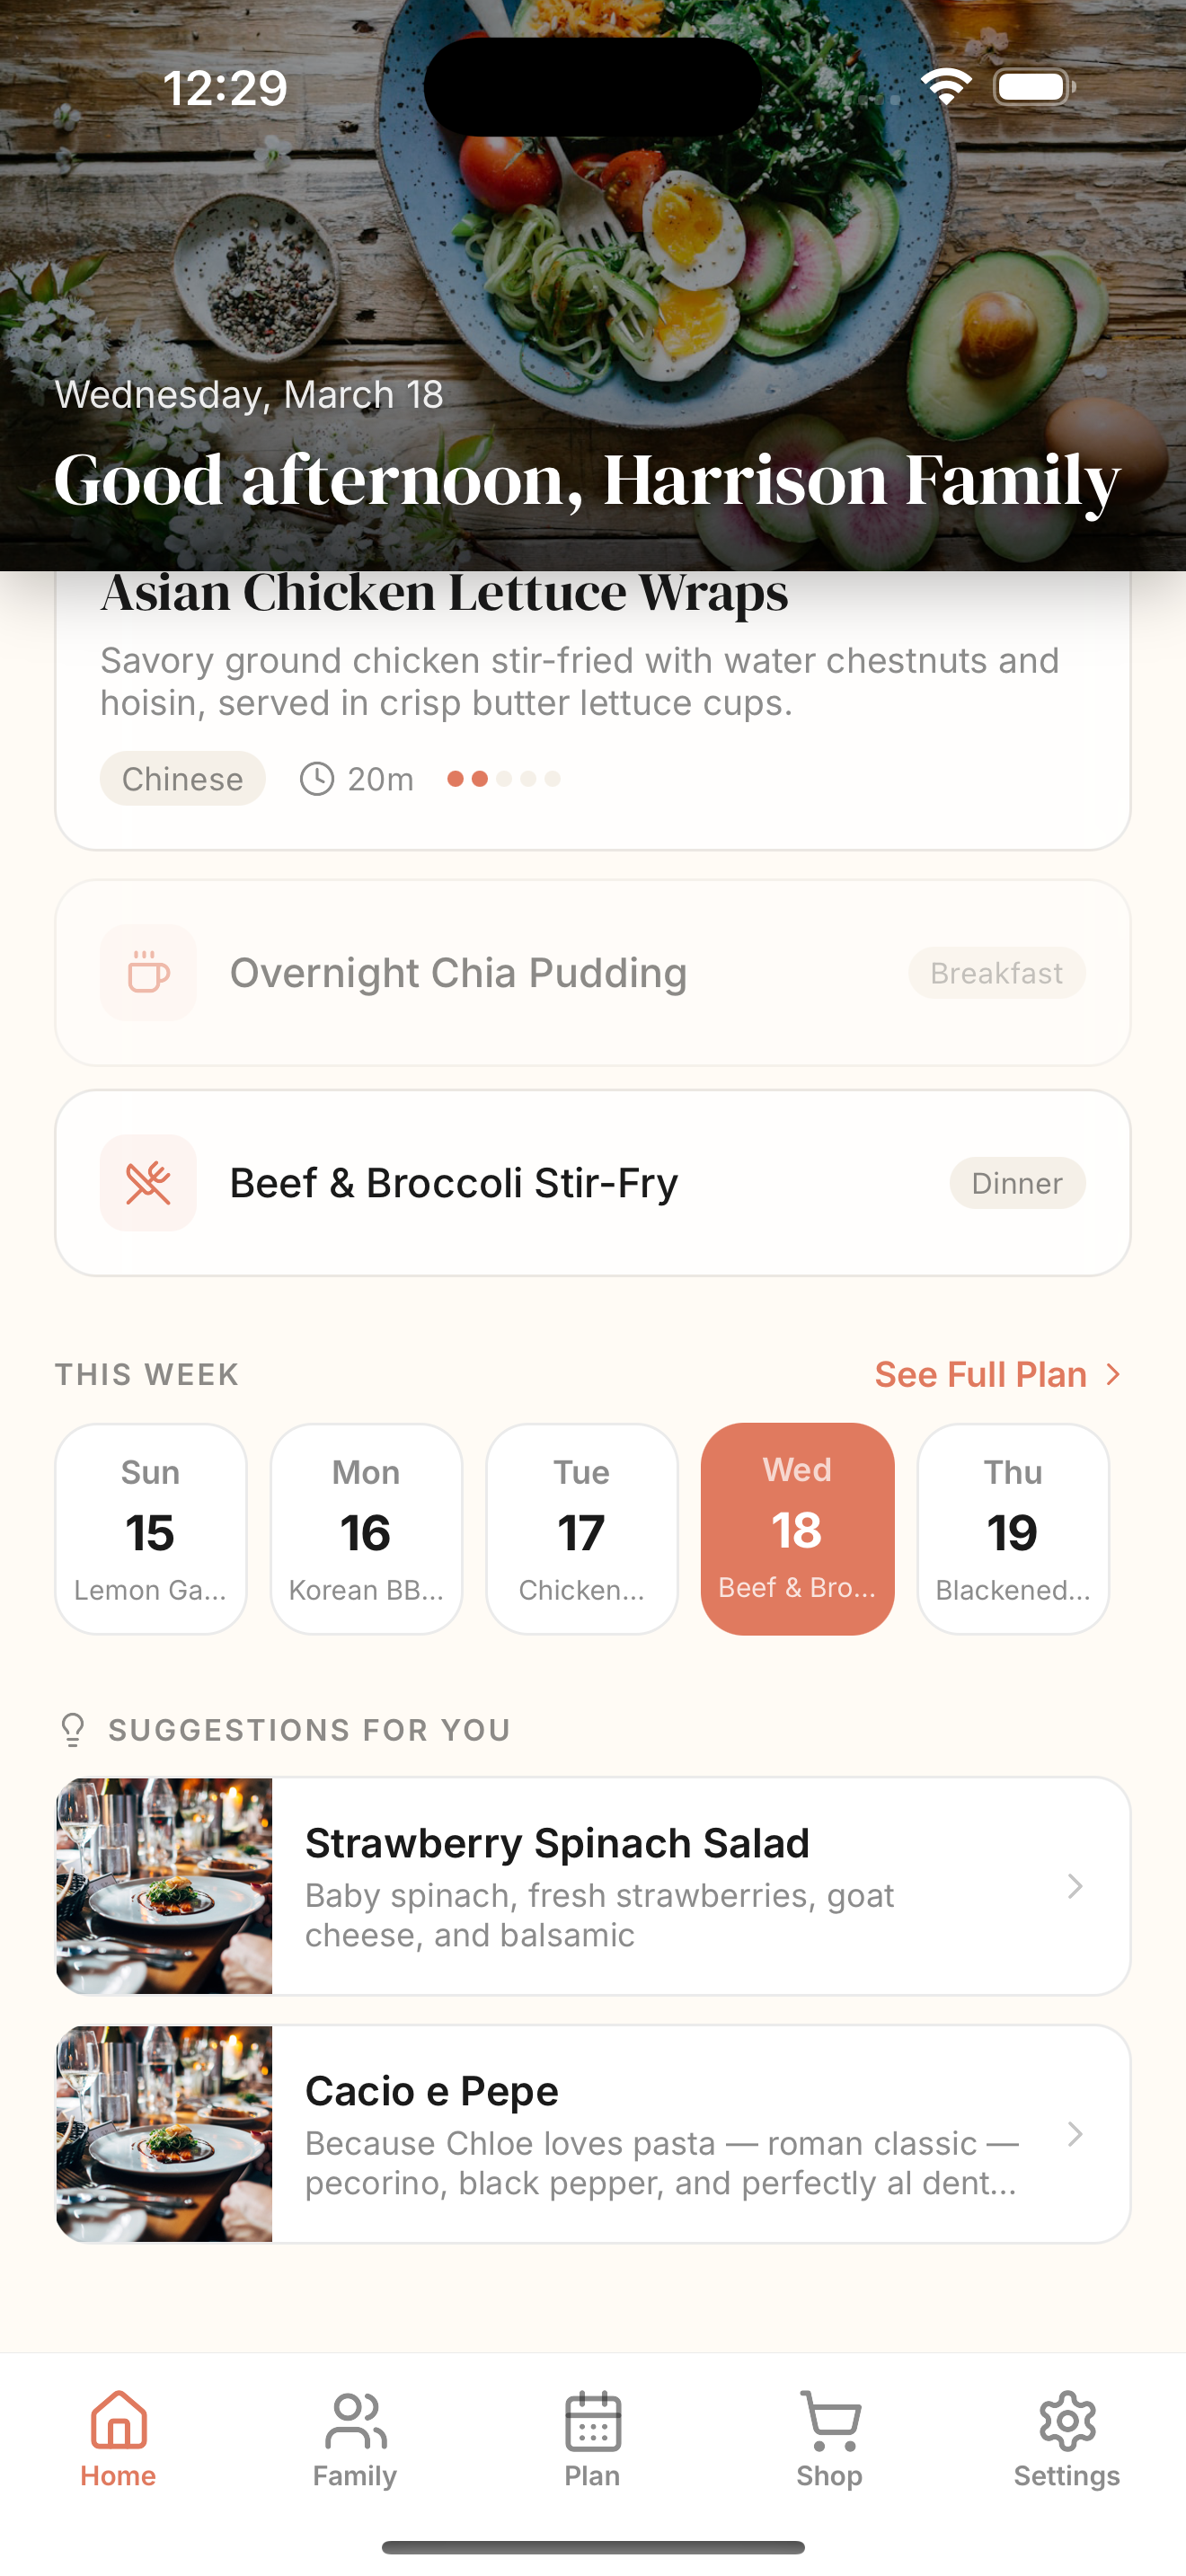Select Thu 19 day card
This screenshot has width=1186, height=2576.
pos(1012,1529)
